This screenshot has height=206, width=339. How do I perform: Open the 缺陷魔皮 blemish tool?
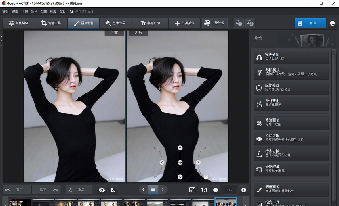(x=291, y=72)
